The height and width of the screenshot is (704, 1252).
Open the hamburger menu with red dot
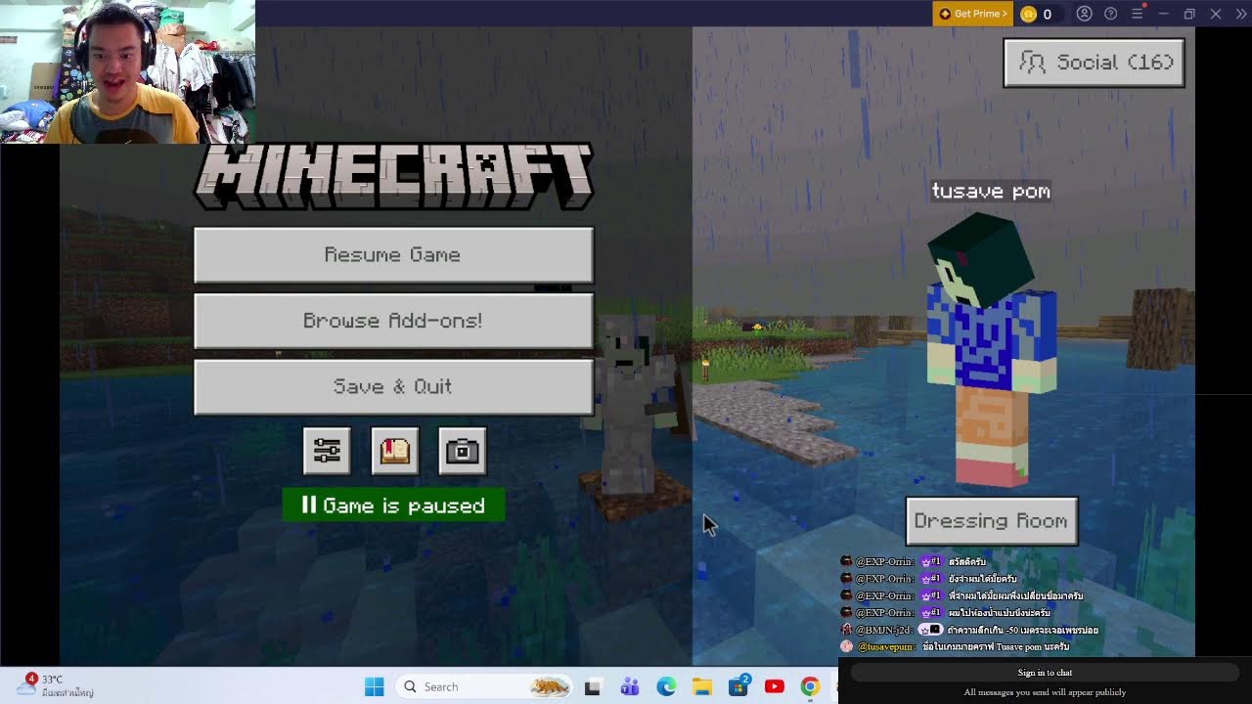click(x=1138, y=14)
